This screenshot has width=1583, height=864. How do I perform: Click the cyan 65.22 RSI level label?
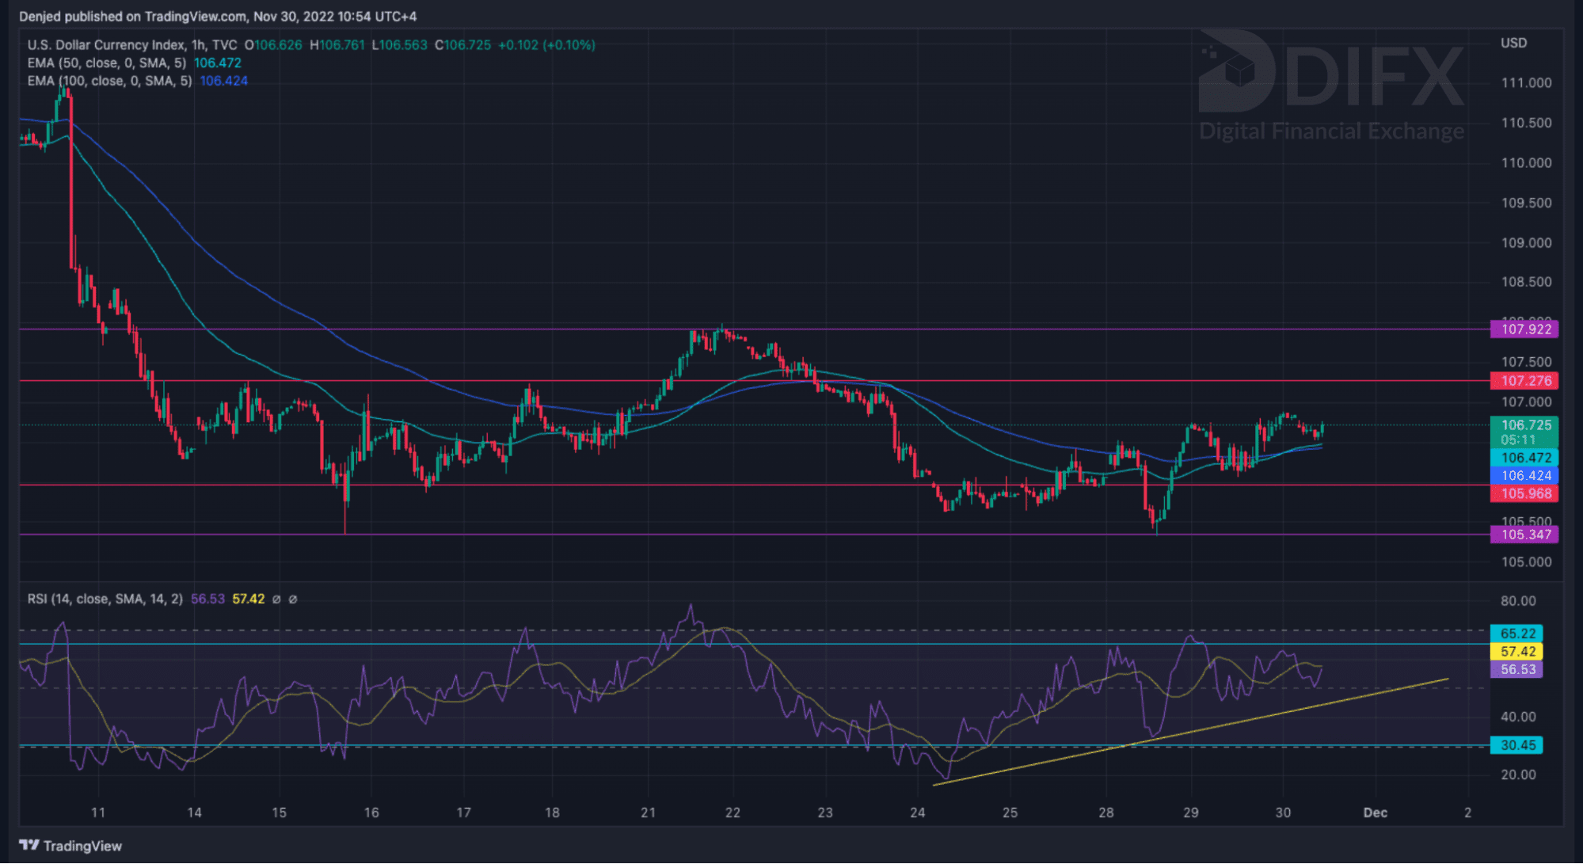point(1517,634)
